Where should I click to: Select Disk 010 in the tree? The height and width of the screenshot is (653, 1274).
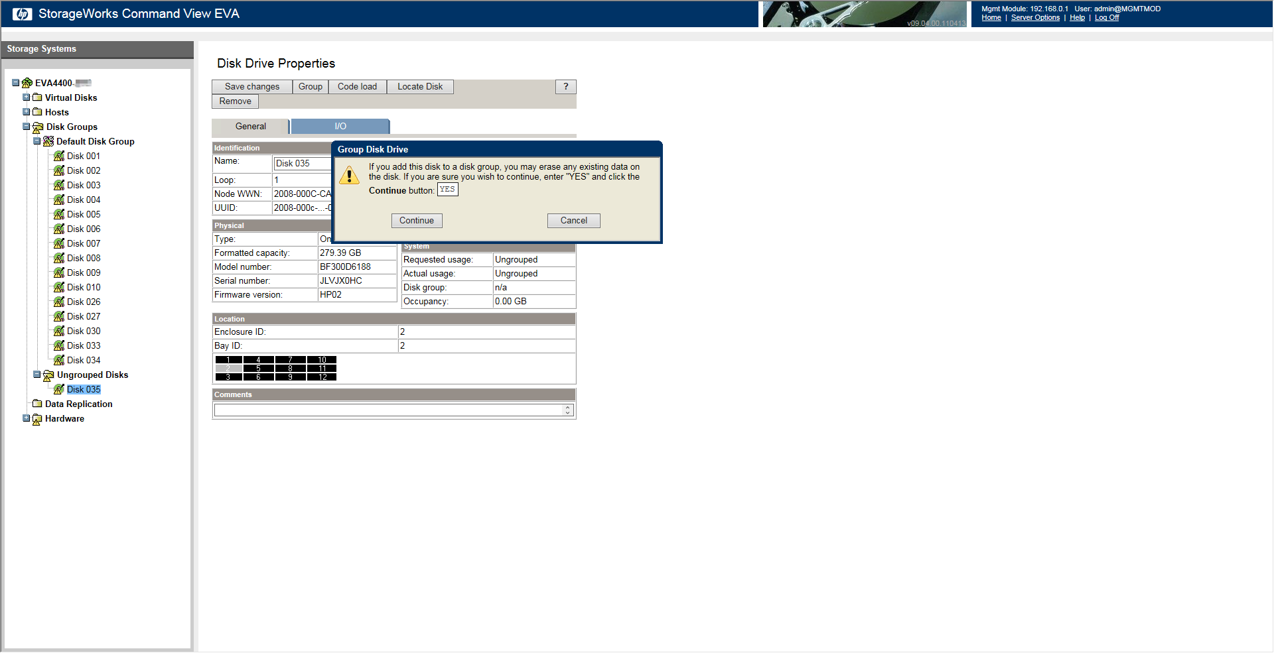[84, 288]
